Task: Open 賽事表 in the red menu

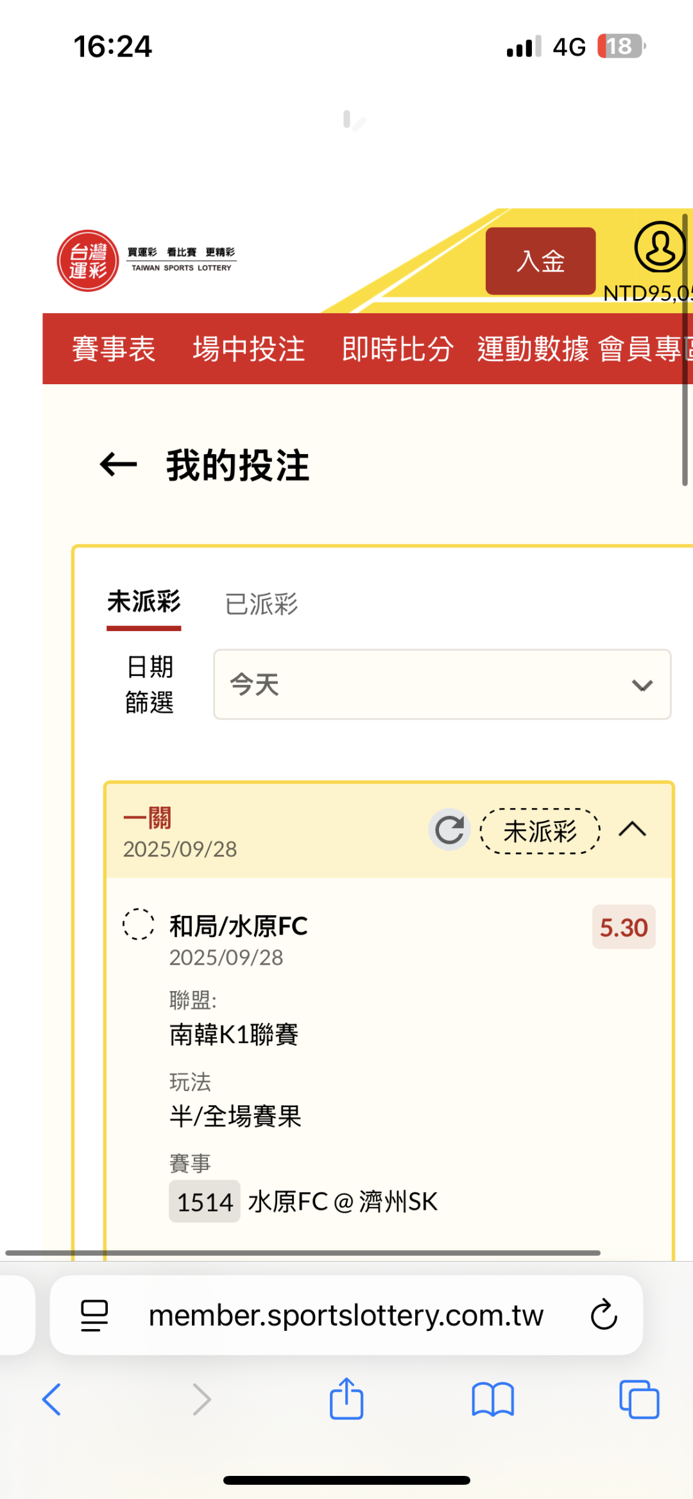Action: tap(114, 349)
